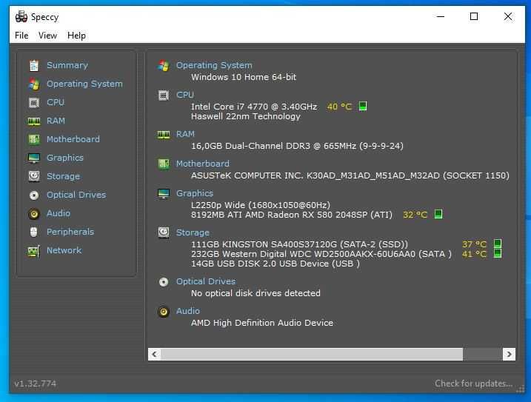Click the CPU chip icon in summary panel
This screenshot has width=531, height=402.
[x=164, y=96]
